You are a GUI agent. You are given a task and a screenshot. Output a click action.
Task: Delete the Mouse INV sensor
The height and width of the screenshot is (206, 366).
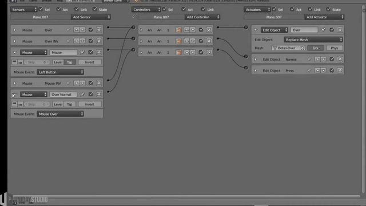click(x=99, y=83)
